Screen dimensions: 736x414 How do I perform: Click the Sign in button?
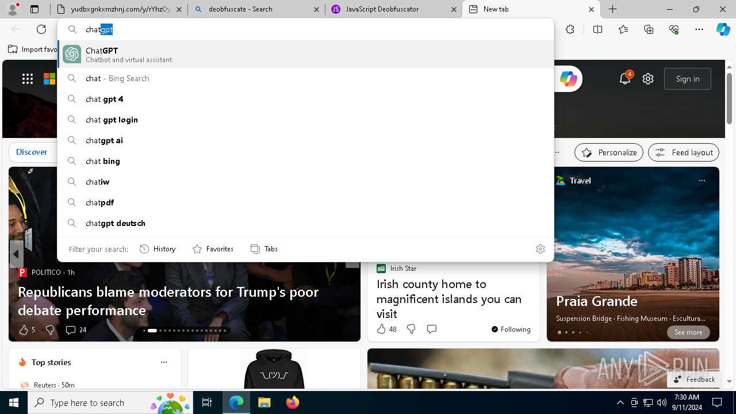[688, 79]
